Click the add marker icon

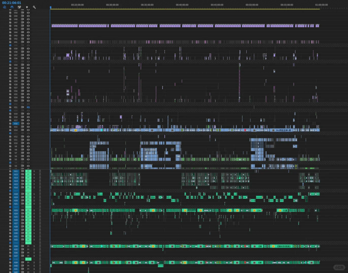27,7
